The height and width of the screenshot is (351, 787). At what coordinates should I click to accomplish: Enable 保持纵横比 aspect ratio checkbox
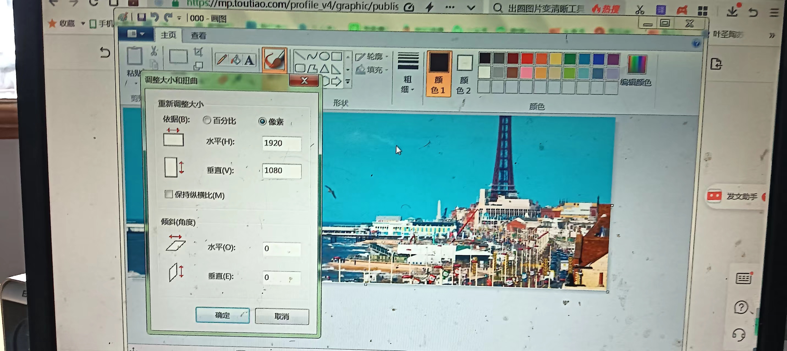click(169, 194)
